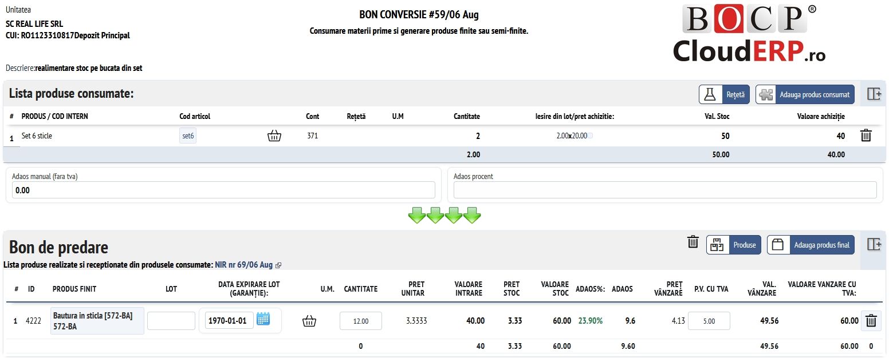This screenshot has width=893, height=358.
Task: Click the Rețetă flask button
Action: tap(723, 94)
